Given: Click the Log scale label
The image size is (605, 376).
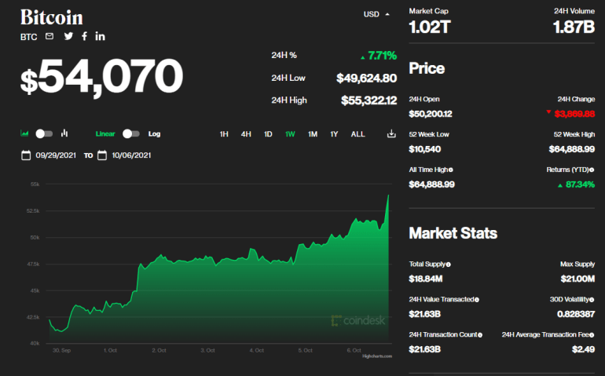Looking at the screenshot, I should click(154, 133).
